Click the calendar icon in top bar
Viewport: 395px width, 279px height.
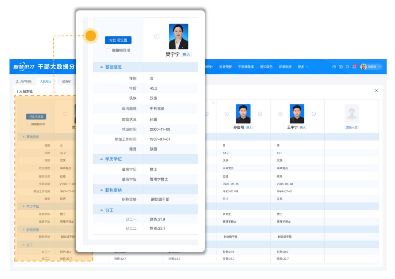coord(341,67)
